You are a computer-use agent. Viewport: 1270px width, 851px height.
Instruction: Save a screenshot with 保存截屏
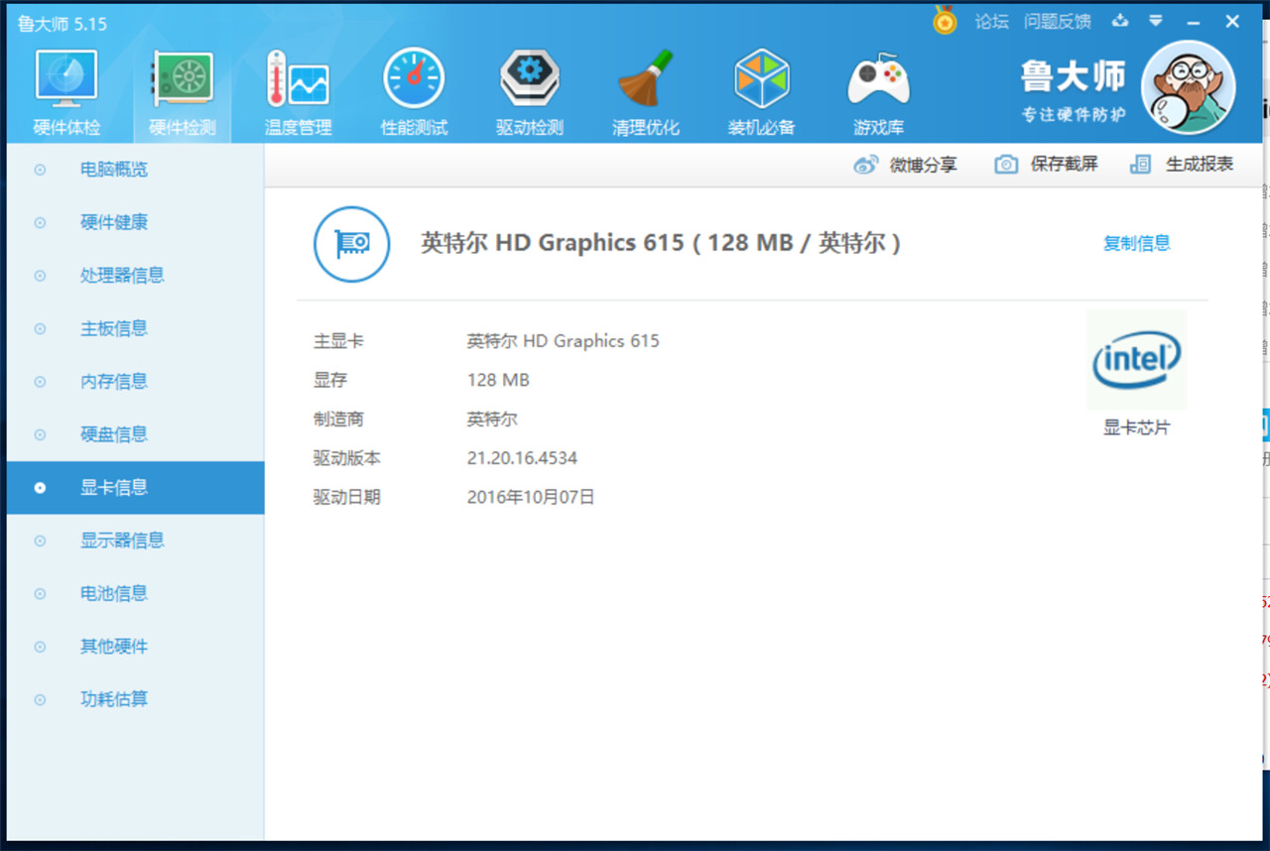click(1047, 165)
